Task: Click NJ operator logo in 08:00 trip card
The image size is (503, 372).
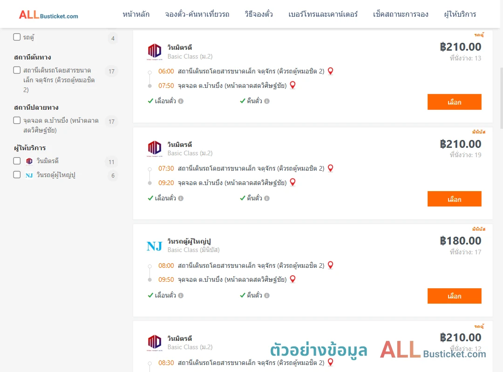Action: 155,246
